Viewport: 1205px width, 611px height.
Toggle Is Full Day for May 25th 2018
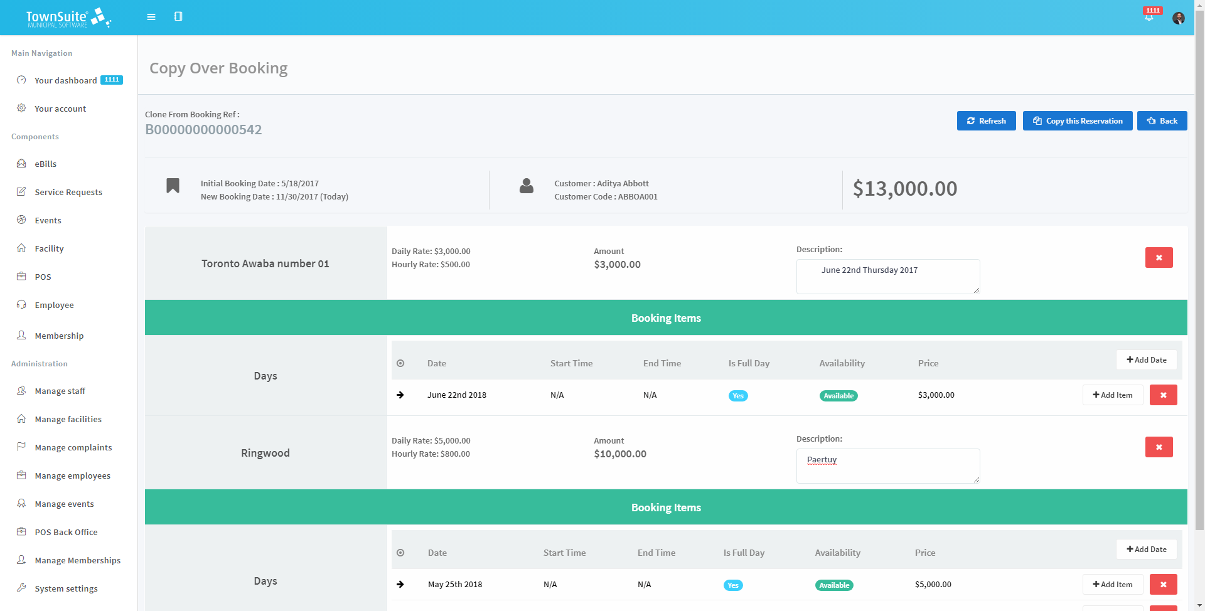pos(733,585)
